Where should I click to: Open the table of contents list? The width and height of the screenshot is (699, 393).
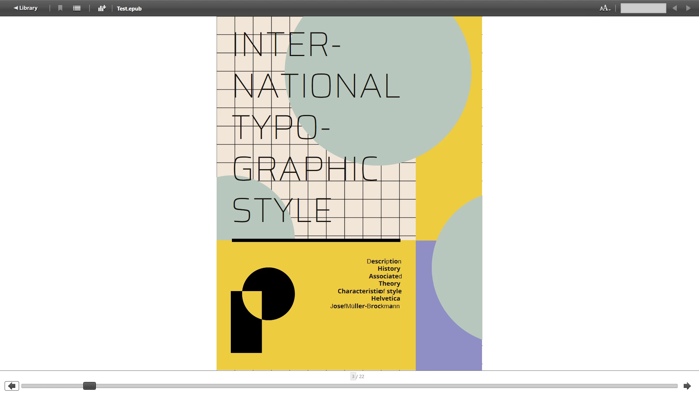[x=77, y=8]
